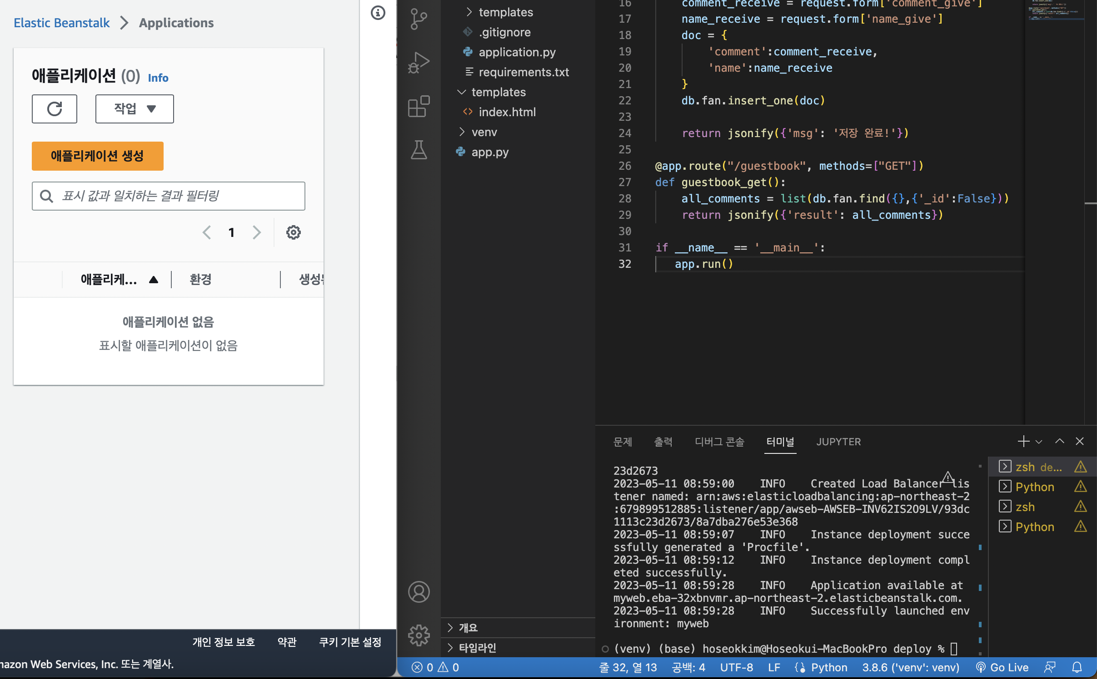Select first zsh de... terminal session

coord(1042,467)
